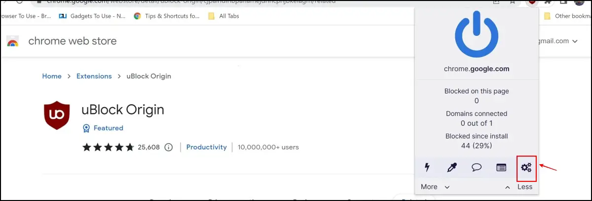Viewport: 592px width, 201px height.
Task: Activate the element picker eyedropper icon
Action: [452, 168]
